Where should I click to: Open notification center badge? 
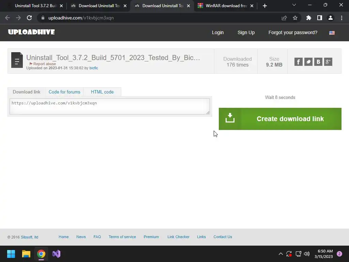tap(339, 254)
